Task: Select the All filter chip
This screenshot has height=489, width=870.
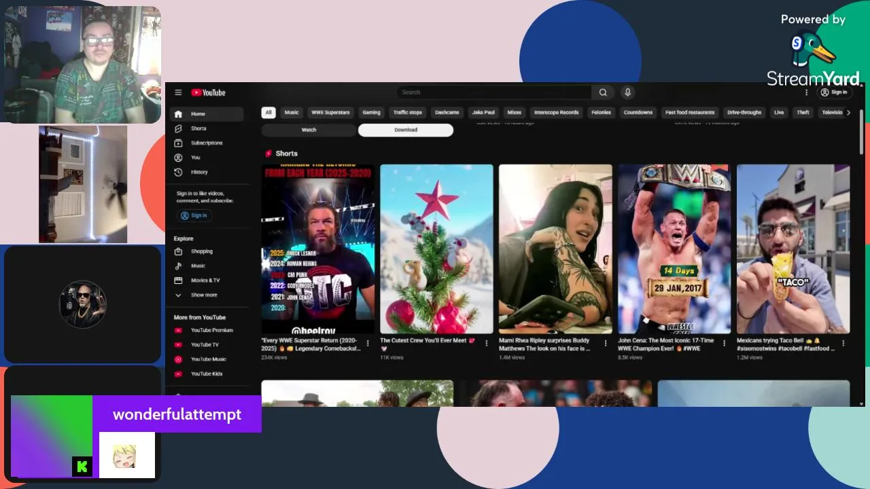Action: coord(268,113)
